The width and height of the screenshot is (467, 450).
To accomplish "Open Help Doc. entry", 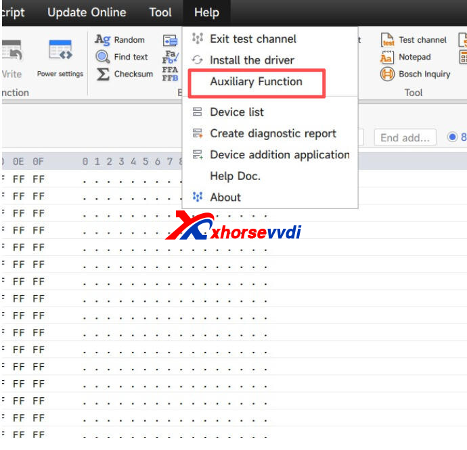I will pyautogui.click(x=270, y=176).
